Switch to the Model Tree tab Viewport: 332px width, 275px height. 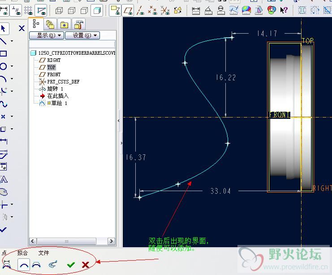[x=36, y=24]
